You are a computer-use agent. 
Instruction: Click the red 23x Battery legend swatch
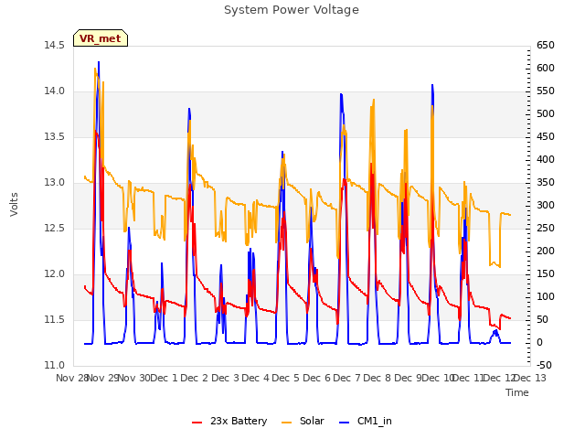tap(197, 423)
